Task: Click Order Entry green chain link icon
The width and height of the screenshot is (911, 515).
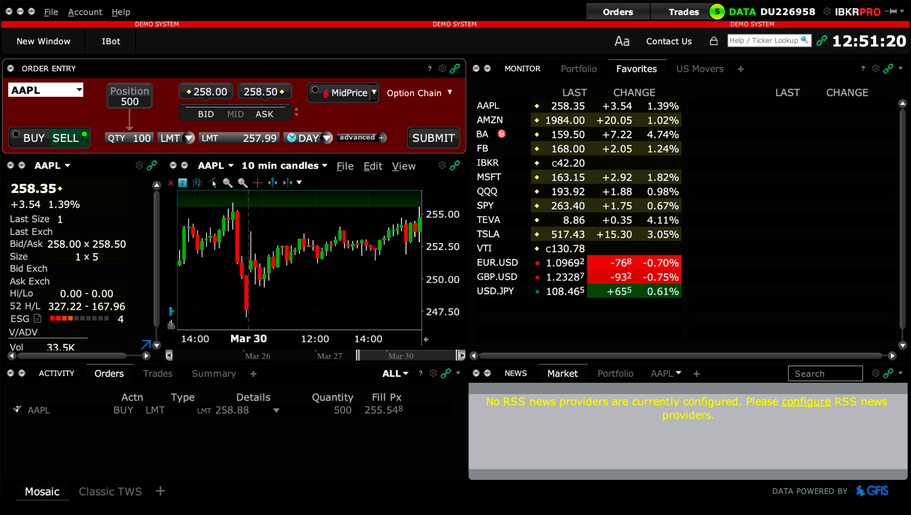Action: 455,68
